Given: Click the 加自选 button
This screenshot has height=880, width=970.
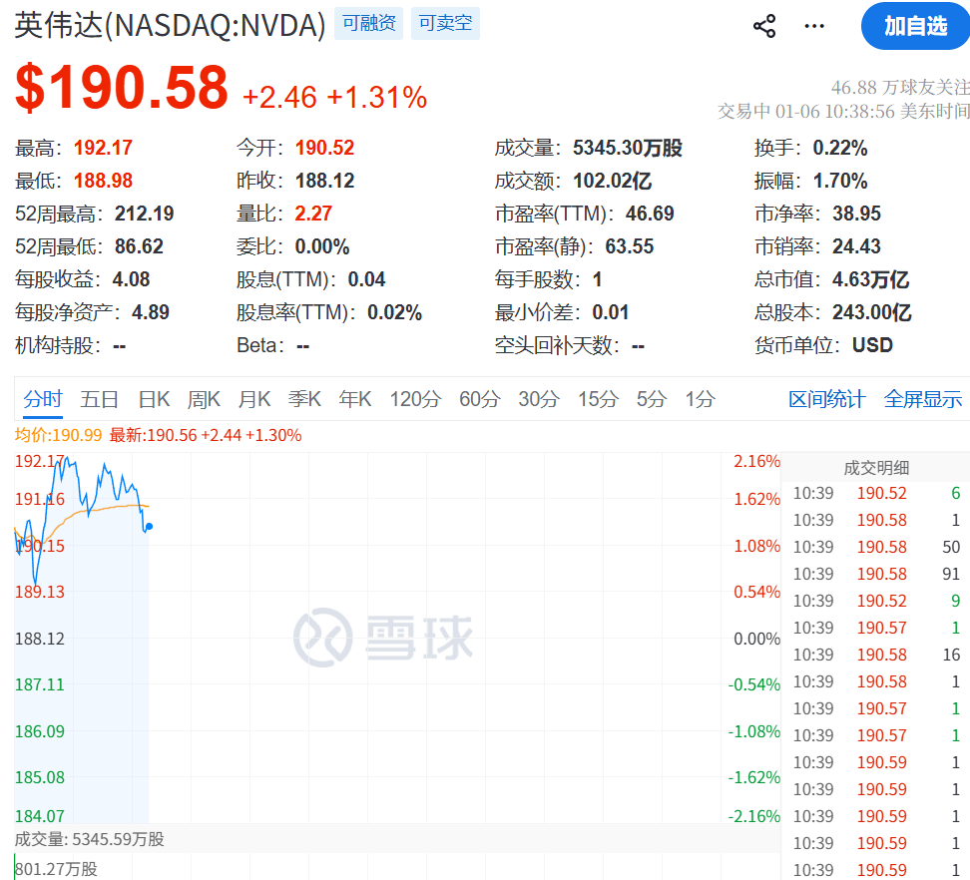Looking at the screenshot, I should (x=915, y=26).
